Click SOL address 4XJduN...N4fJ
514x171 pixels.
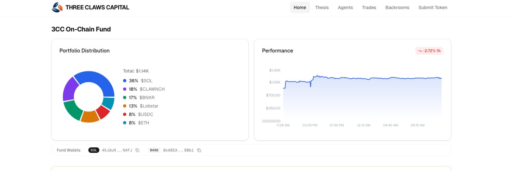click(x=117, y=150)
